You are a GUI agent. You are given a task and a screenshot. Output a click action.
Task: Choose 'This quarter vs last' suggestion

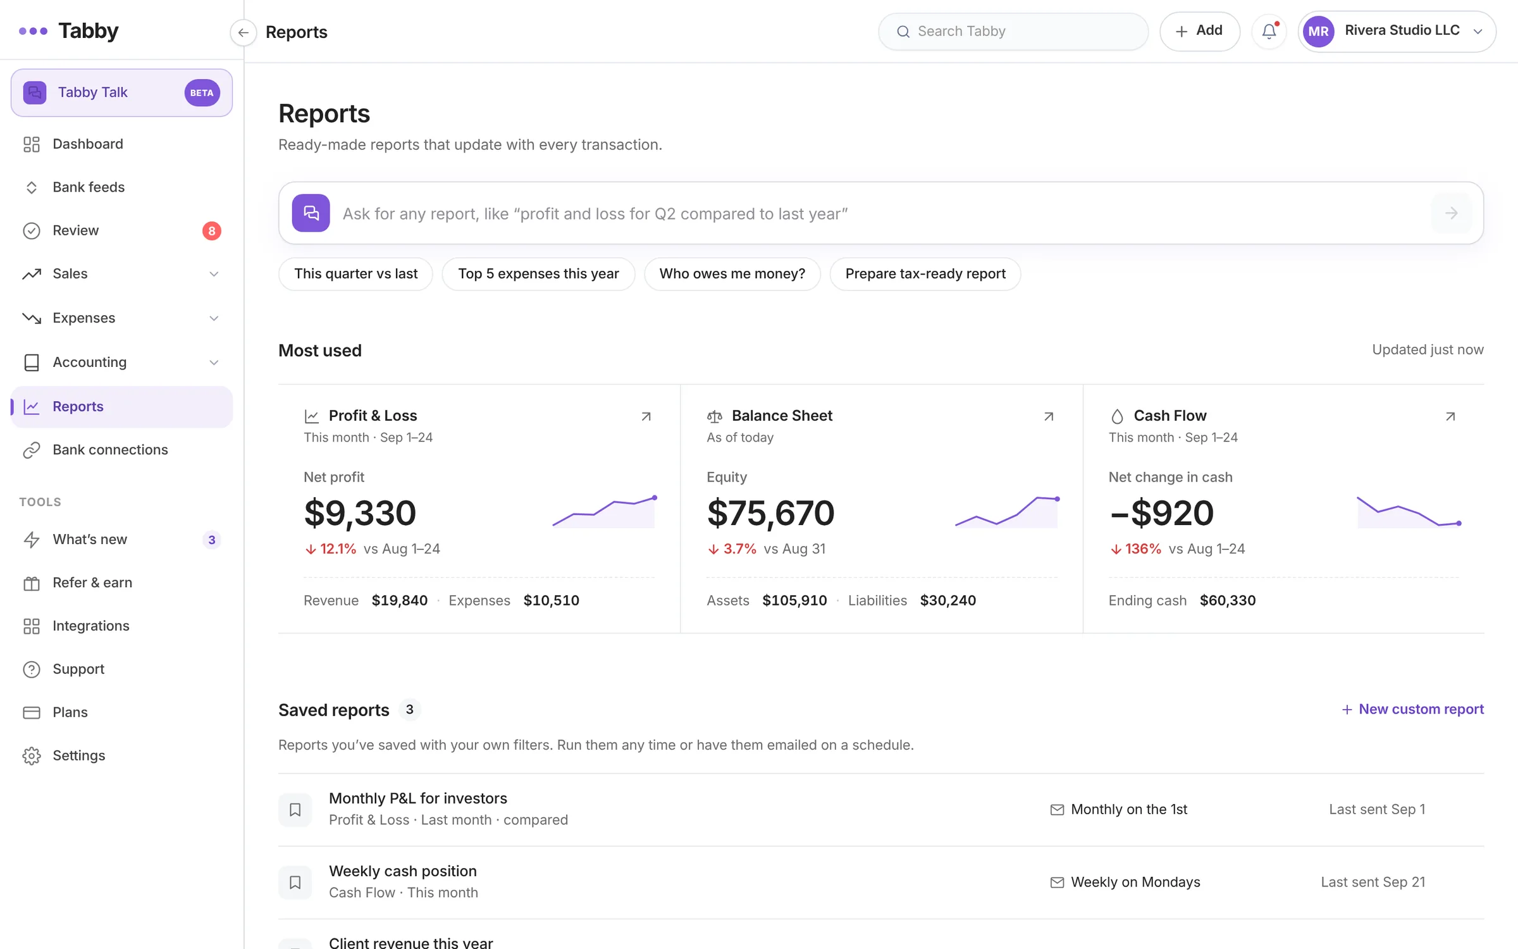(x=355, y=274)
